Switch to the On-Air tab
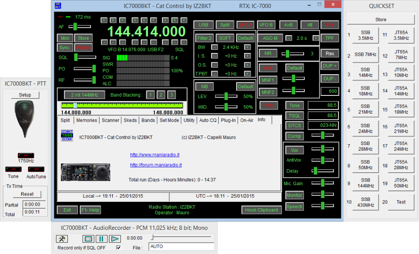This screenshot has width=419, height=254. coord(247,120)
